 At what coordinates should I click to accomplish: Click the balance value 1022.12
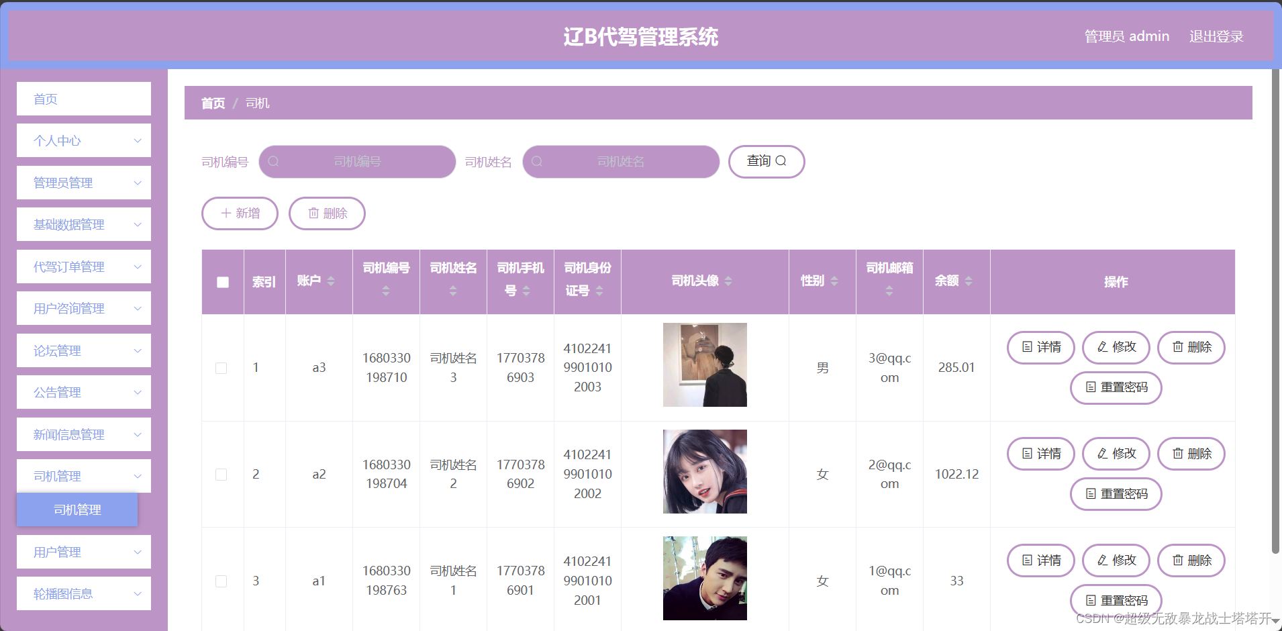(x=956, y=475)
